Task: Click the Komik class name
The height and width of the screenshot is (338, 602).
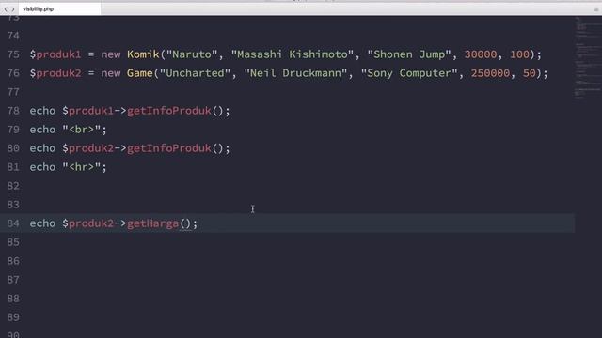Action: (x=143, y=54)
